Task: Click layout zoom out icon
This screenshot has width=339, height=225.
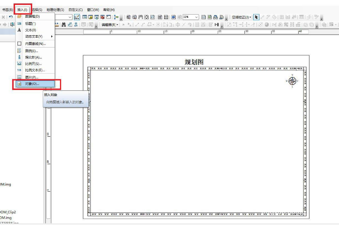Action: [135, 17]
